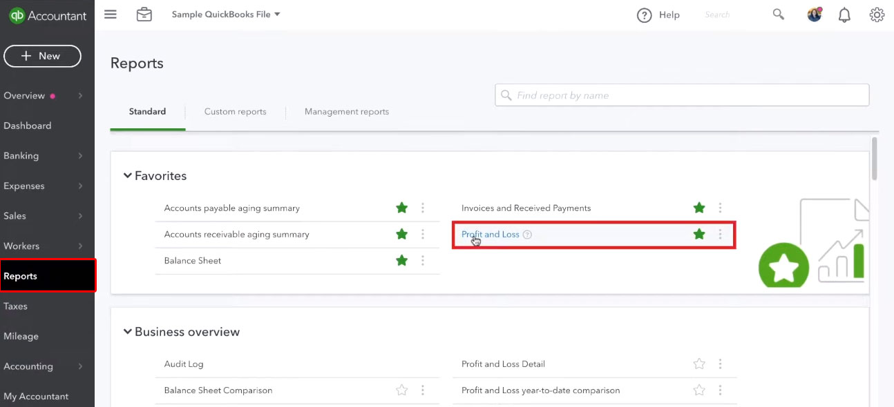This screenshot has height=407, width=894.
Task: Click the Help label in header
Action: click(669, 15)
